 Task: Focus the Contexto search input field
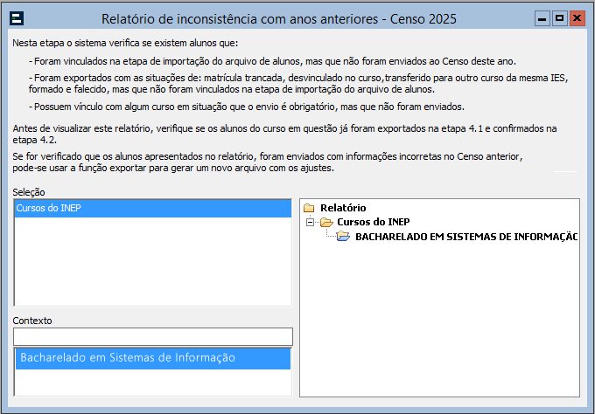pos(153,337)
